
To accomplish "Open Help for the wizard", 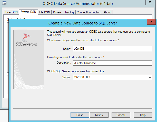I will (143, 115).
